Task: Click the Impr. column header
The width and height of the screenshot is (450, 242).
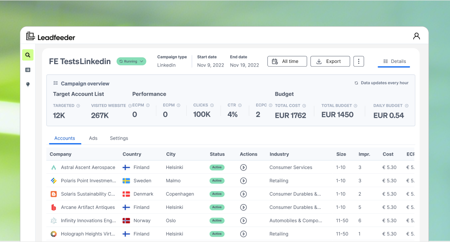Action: tap(364, 154)
